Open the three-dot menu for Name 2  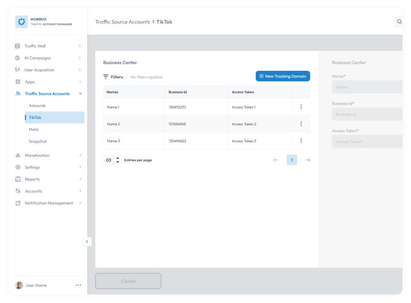[301, 124]
